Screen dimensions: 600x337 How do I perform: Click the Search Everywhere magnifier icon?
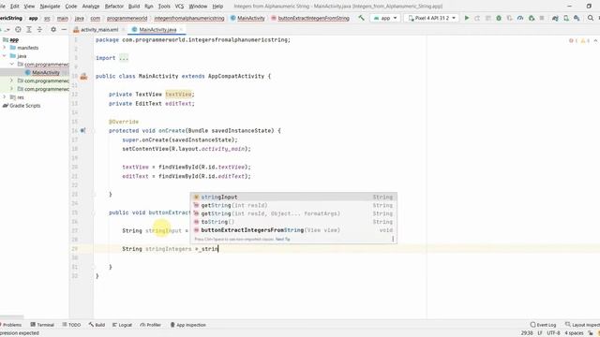(x=591, y=18)
